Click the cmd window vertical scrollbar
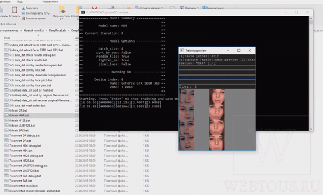The width and height of the screenshot is (323, 195). (x=311, y=73)
